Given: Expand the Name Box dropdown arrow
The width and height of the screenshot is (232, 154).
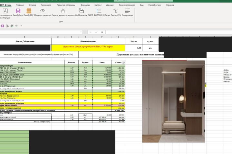Looking at the screenshot, I should [81, 32].
